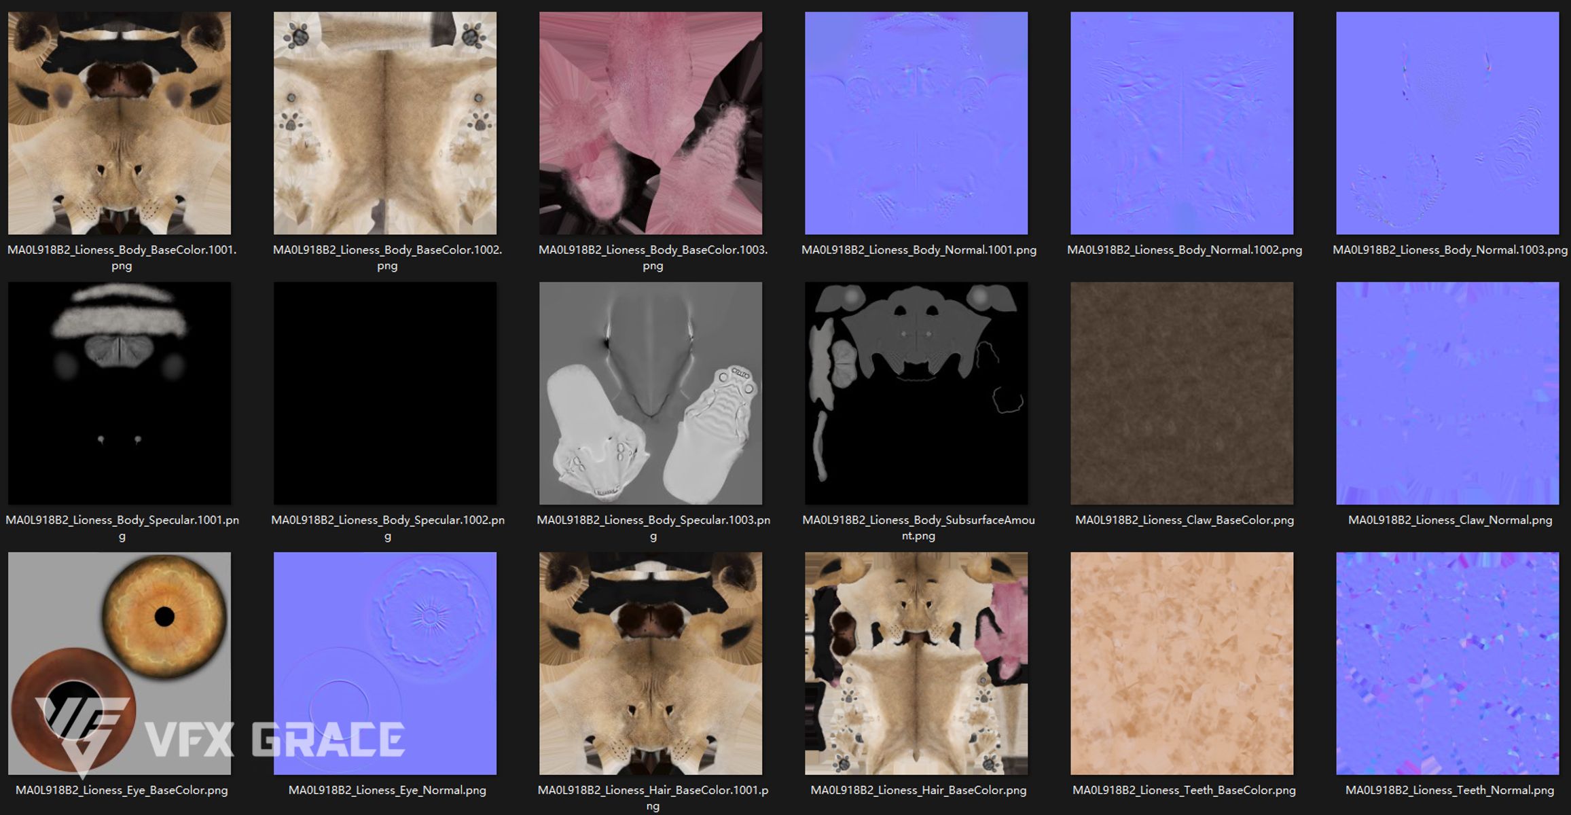Select Lioness_Eye_Normal.png thumbnail
The width and height of the screenshot is (1571, 815).
pos(385,664)
